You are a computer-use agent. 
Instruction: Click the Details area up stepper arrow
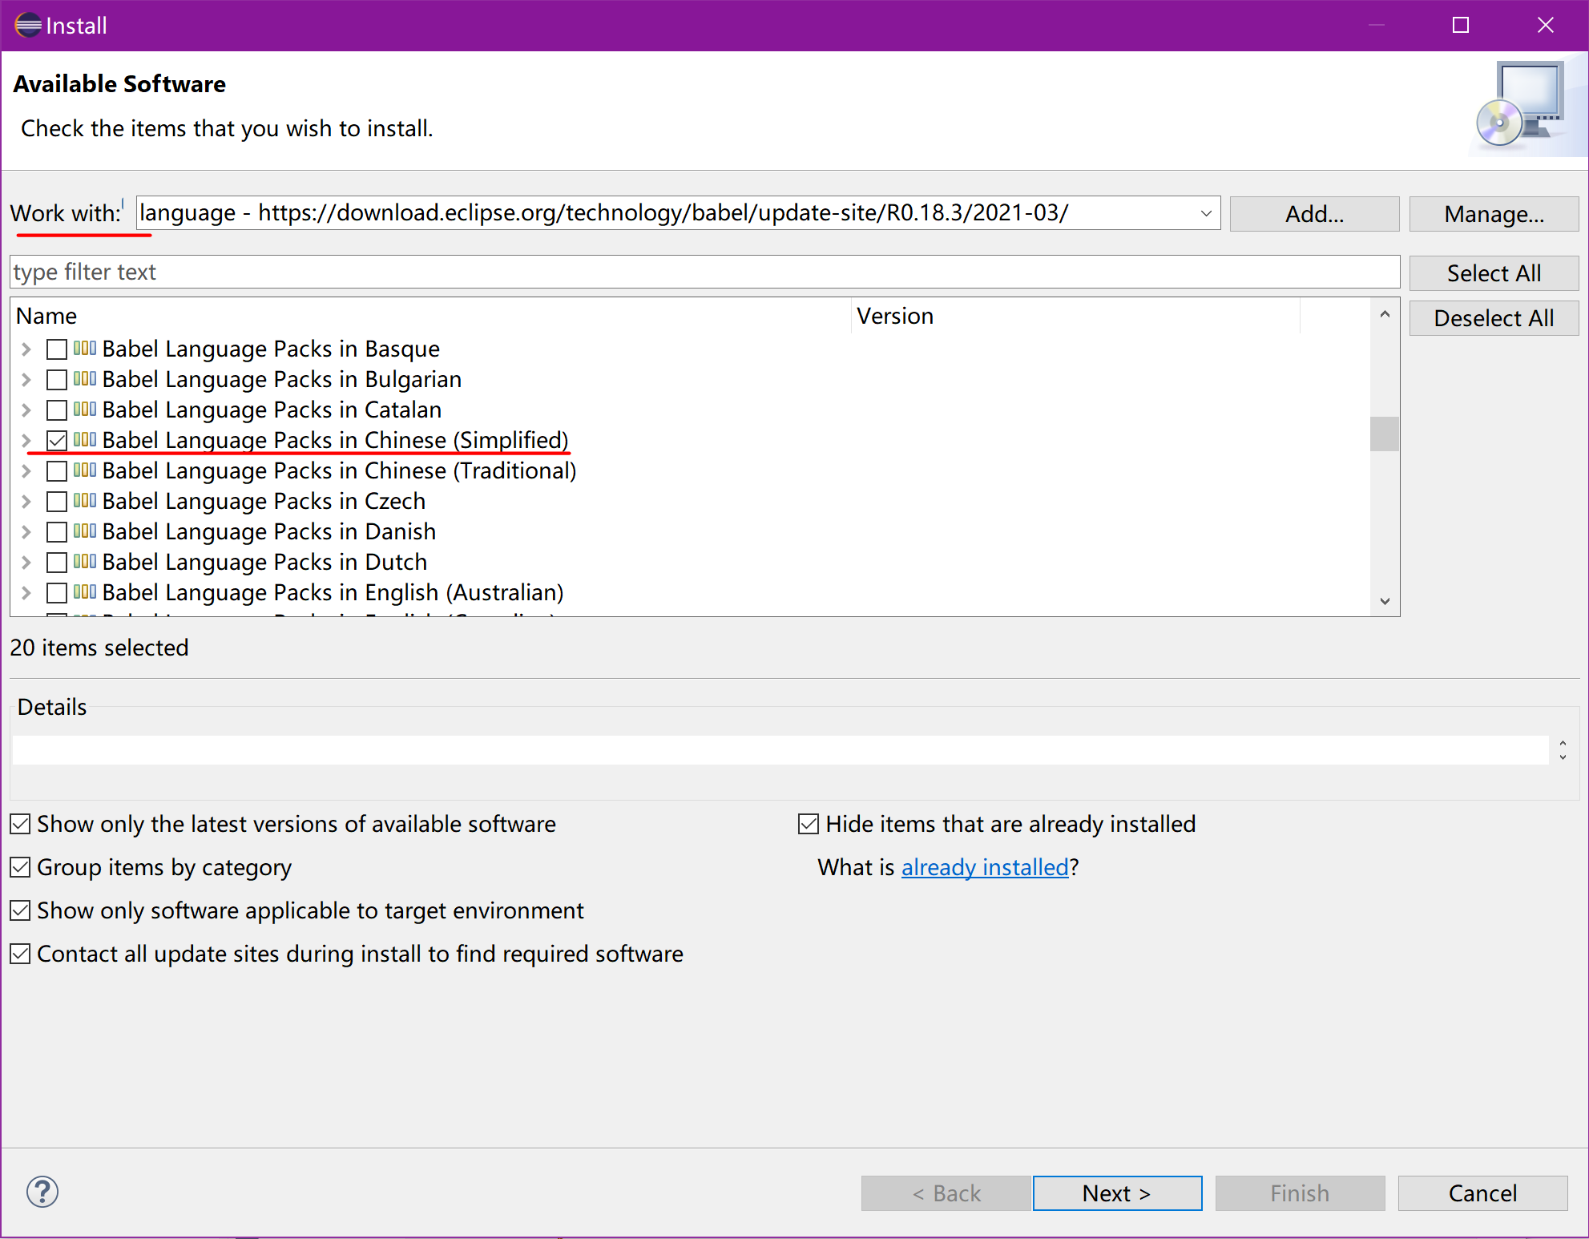1563,744
